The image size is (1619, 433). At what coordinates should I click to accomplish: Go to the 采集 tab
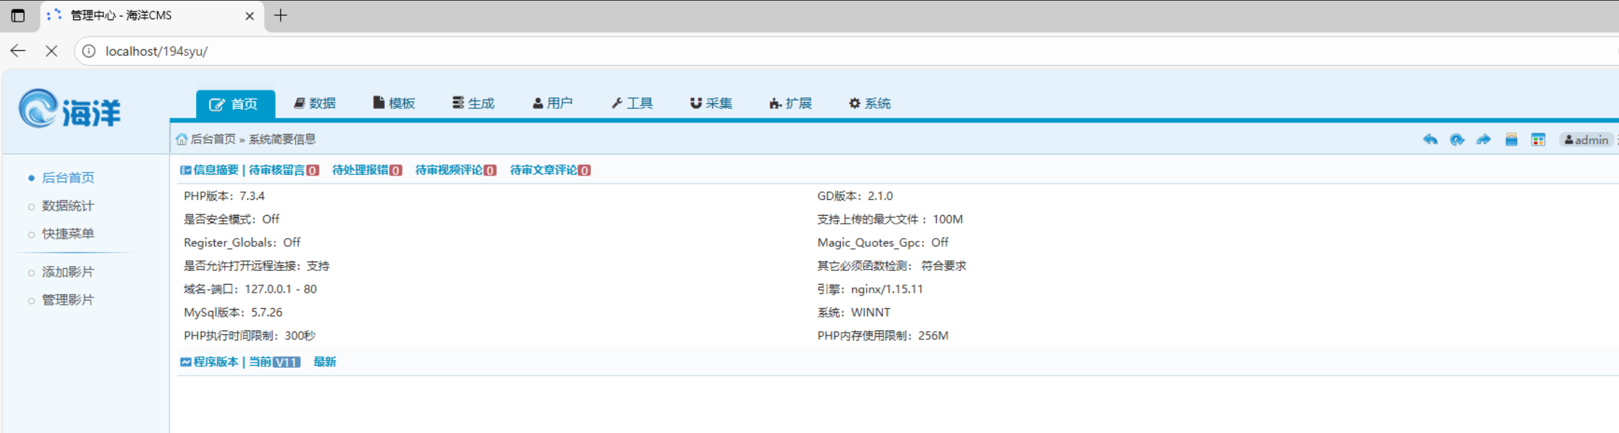click(x=711, y=103)
